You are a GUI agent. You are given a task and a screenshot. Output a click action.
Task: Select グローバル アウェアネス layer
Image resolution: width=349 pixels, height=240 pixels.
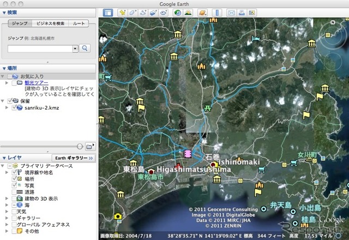tap(44, 225)
